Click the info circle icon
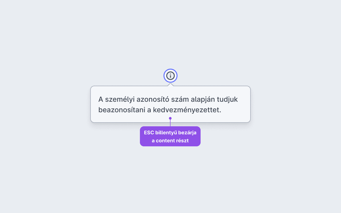341x213 pixels. (x=170, y=76)
